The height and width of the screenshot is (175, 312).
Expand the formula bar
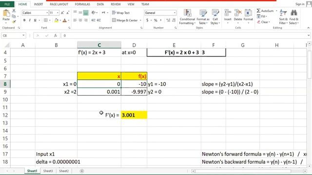309,35
